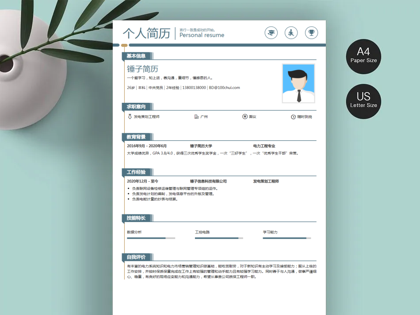
Task: Click the 基本信息 section header
Action: [137, 56]
